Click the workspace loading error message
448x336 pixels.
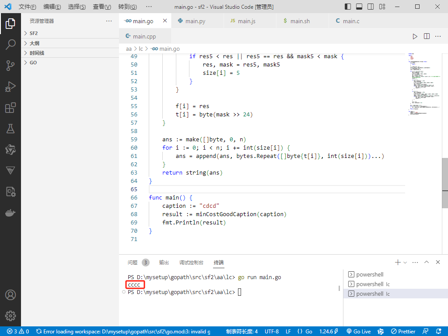pyautogui.click(x=123, y=332)
